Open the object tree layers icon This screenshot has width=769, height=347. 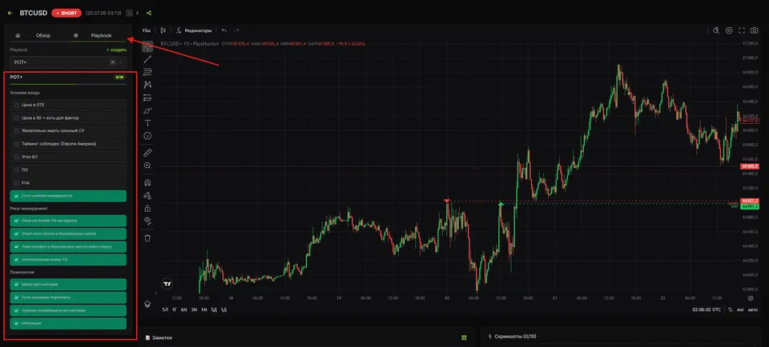click(147, 304)
